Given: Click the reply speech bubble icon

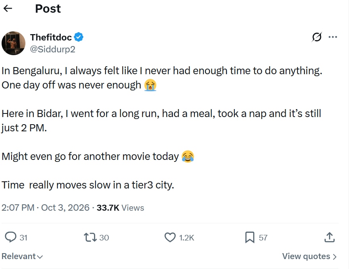Looking at the screenshot, I should pyautogui.click(x=11, y=237).
